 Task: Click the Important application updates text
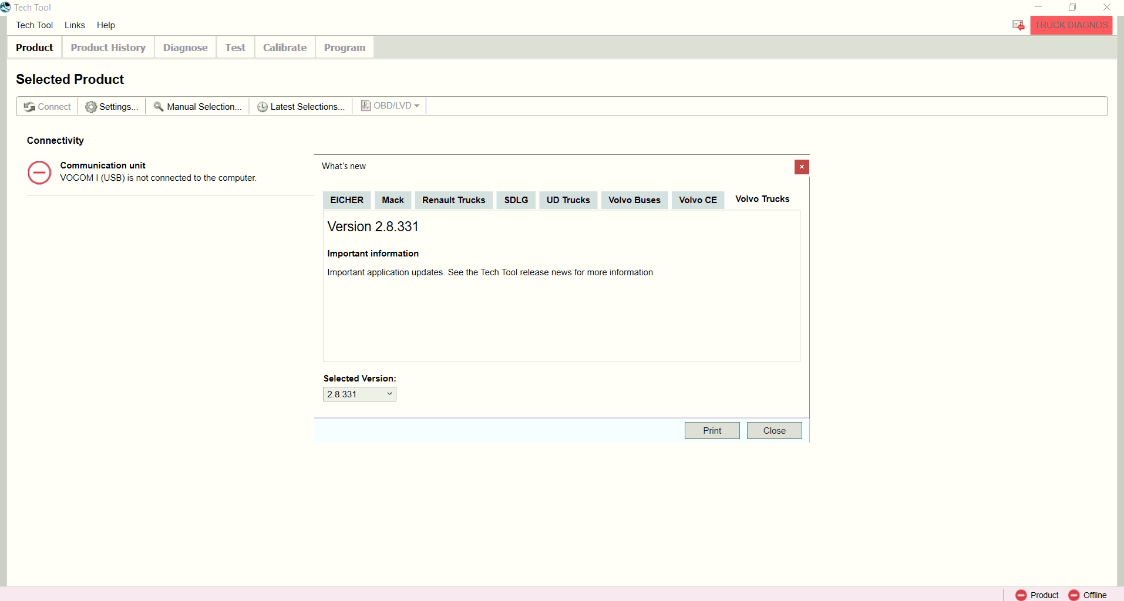[490, 272]
